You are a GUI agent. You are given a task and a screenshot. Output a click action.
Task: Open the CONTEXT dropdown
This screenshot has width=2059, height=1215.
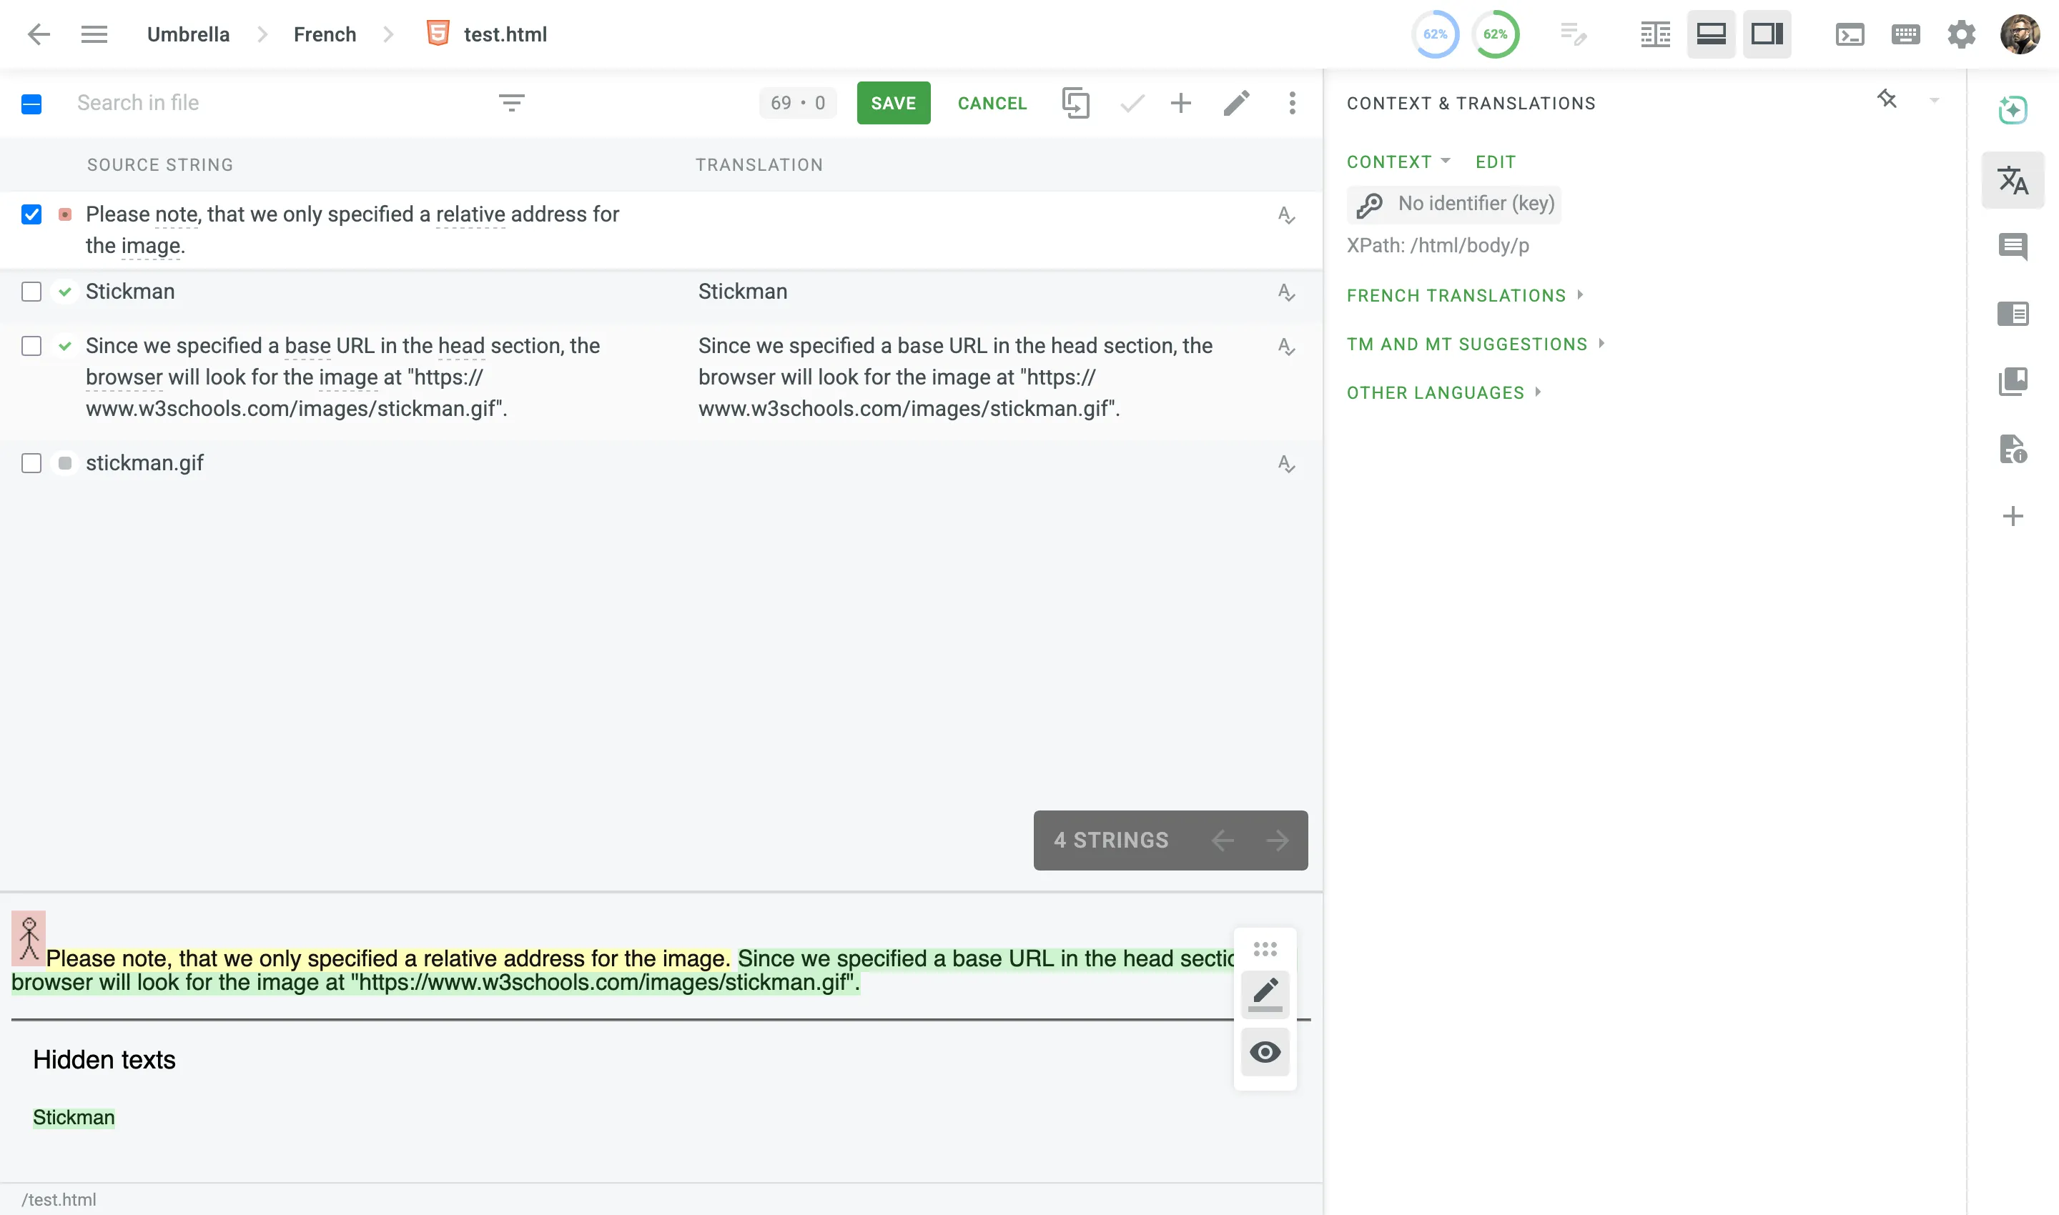[1397, 162]
